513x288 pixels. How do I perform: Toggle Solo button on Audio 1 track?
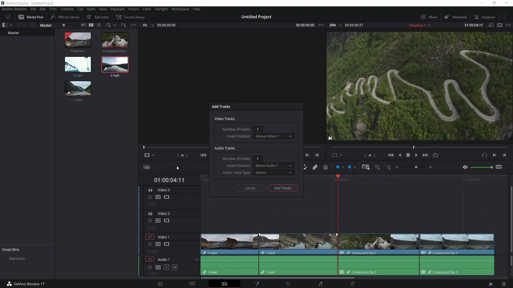click(x=166, y=267)
